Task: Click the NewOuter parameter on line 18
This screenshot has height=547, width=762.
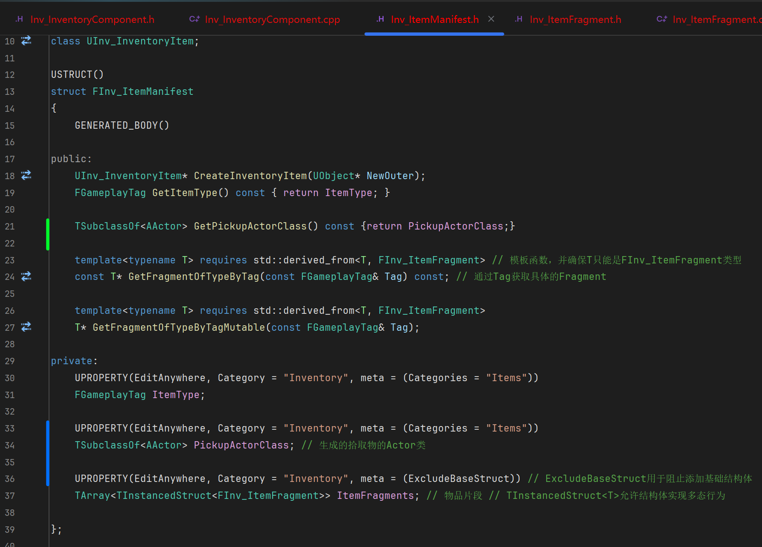Action: (390, 176)
